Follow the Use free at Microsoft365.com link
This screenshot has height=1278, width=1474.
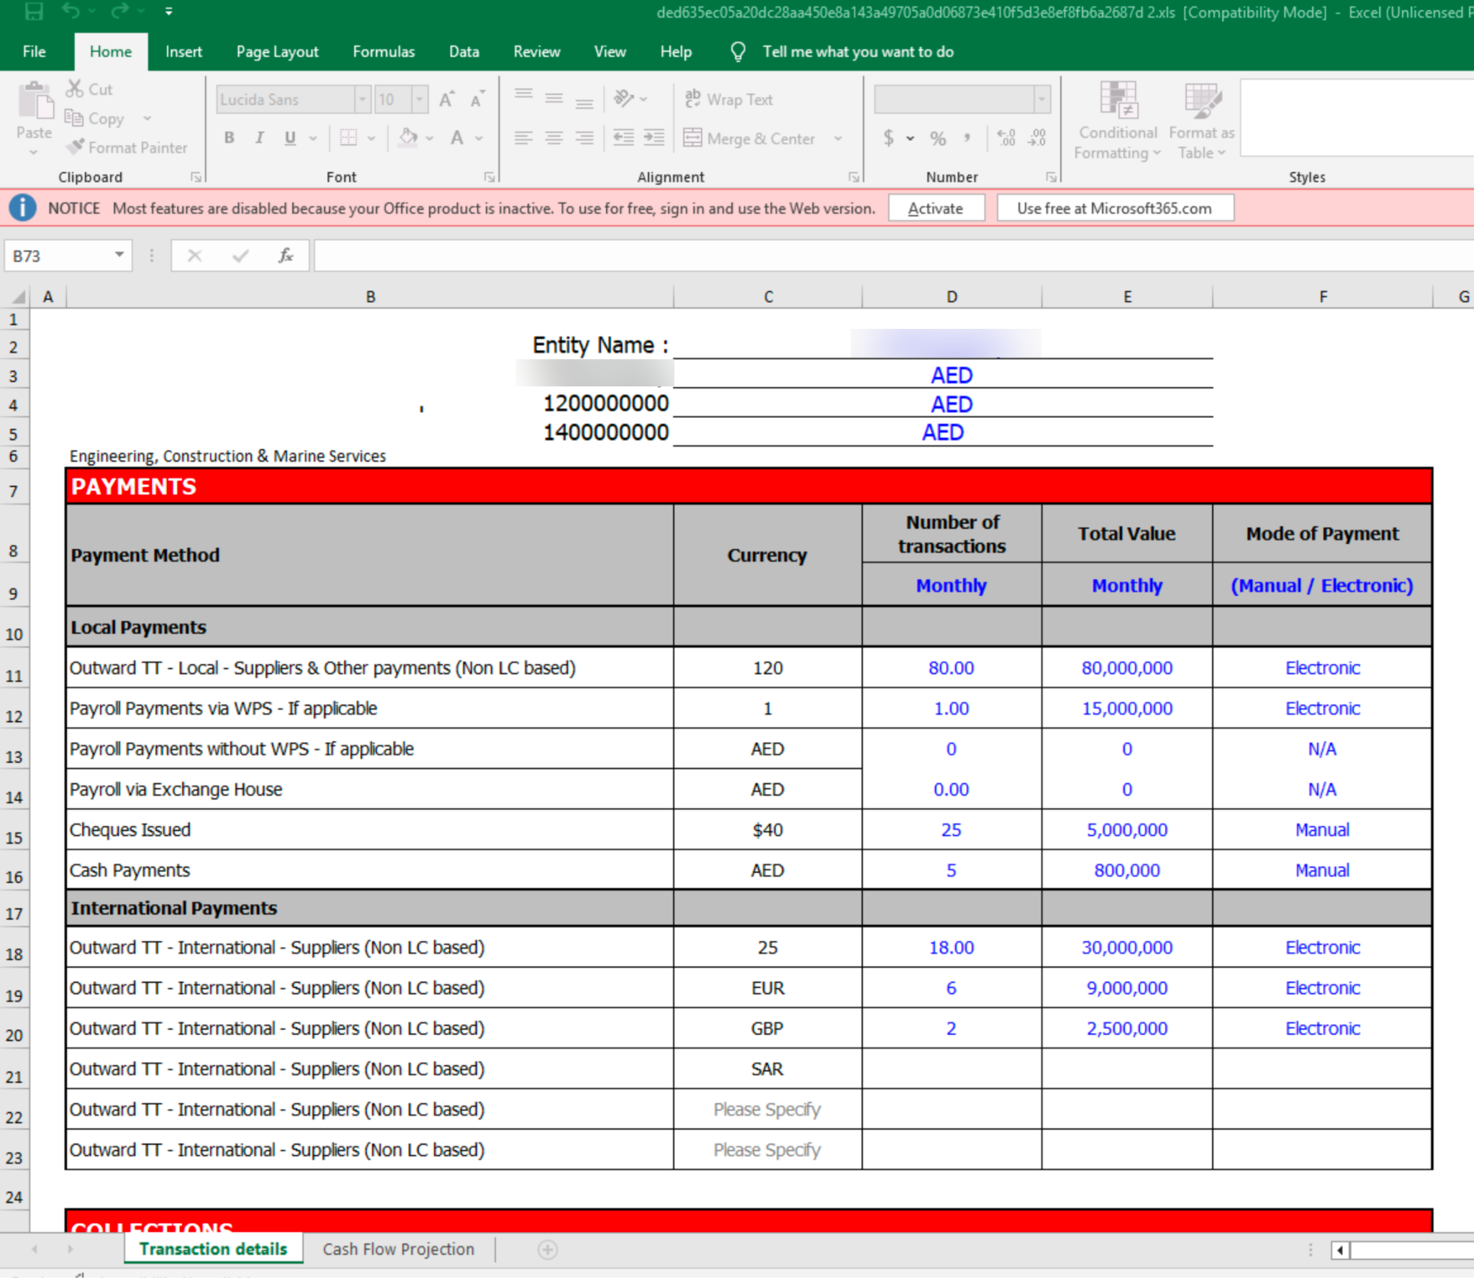(1114, 208)
